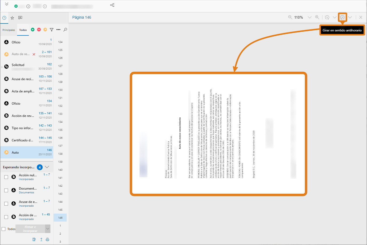Switch to the Todos tab
367x245 pixels.
click(23, 30)
